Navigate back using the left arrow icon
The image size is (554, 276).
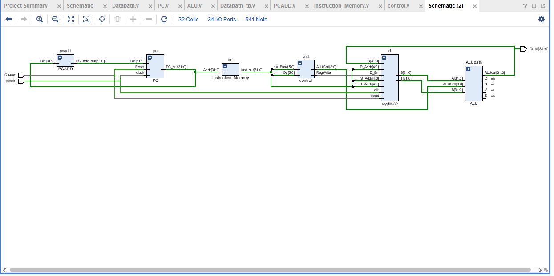point(8,19)
